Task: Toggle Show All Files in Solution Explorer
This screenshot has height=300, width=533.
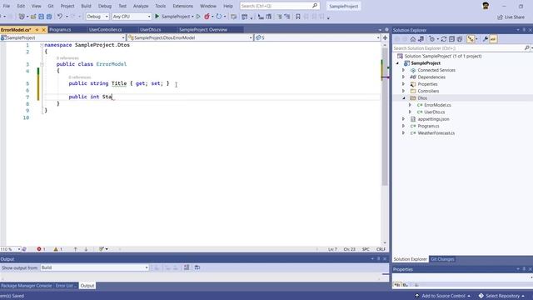Action: [x=460, y=39]
